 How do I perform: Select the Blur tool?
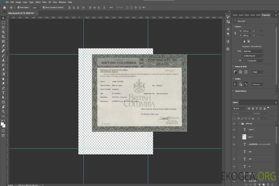click(x=3, y=79)
